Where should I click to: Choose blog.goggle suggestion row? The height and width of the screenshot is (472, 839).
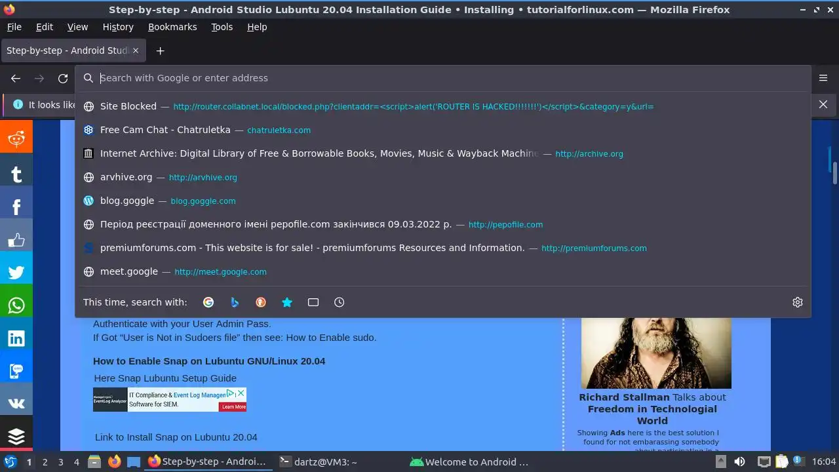442,201
